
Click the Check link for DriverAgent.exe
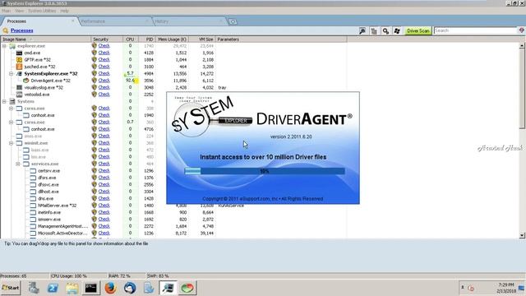[x=104, y=81]
